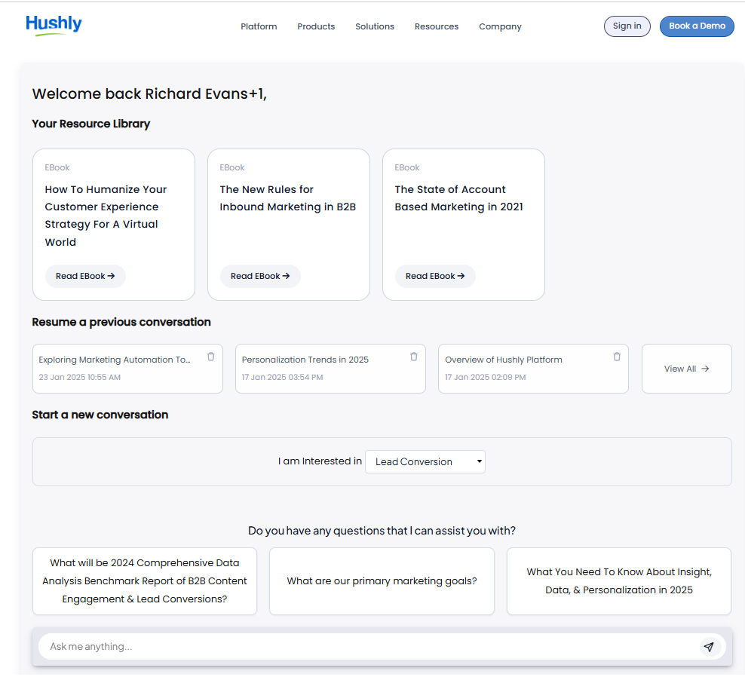The width and height of the screenshot is (745, 677).
Task: Ask about 2024 Comprehensive Data Analysis Benchmark Report
Action: click(x=145, y=581)
